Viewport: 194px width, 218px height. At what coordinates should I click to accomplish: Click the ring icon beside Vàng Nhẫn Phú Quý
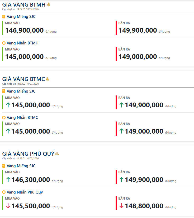point(4,192)
